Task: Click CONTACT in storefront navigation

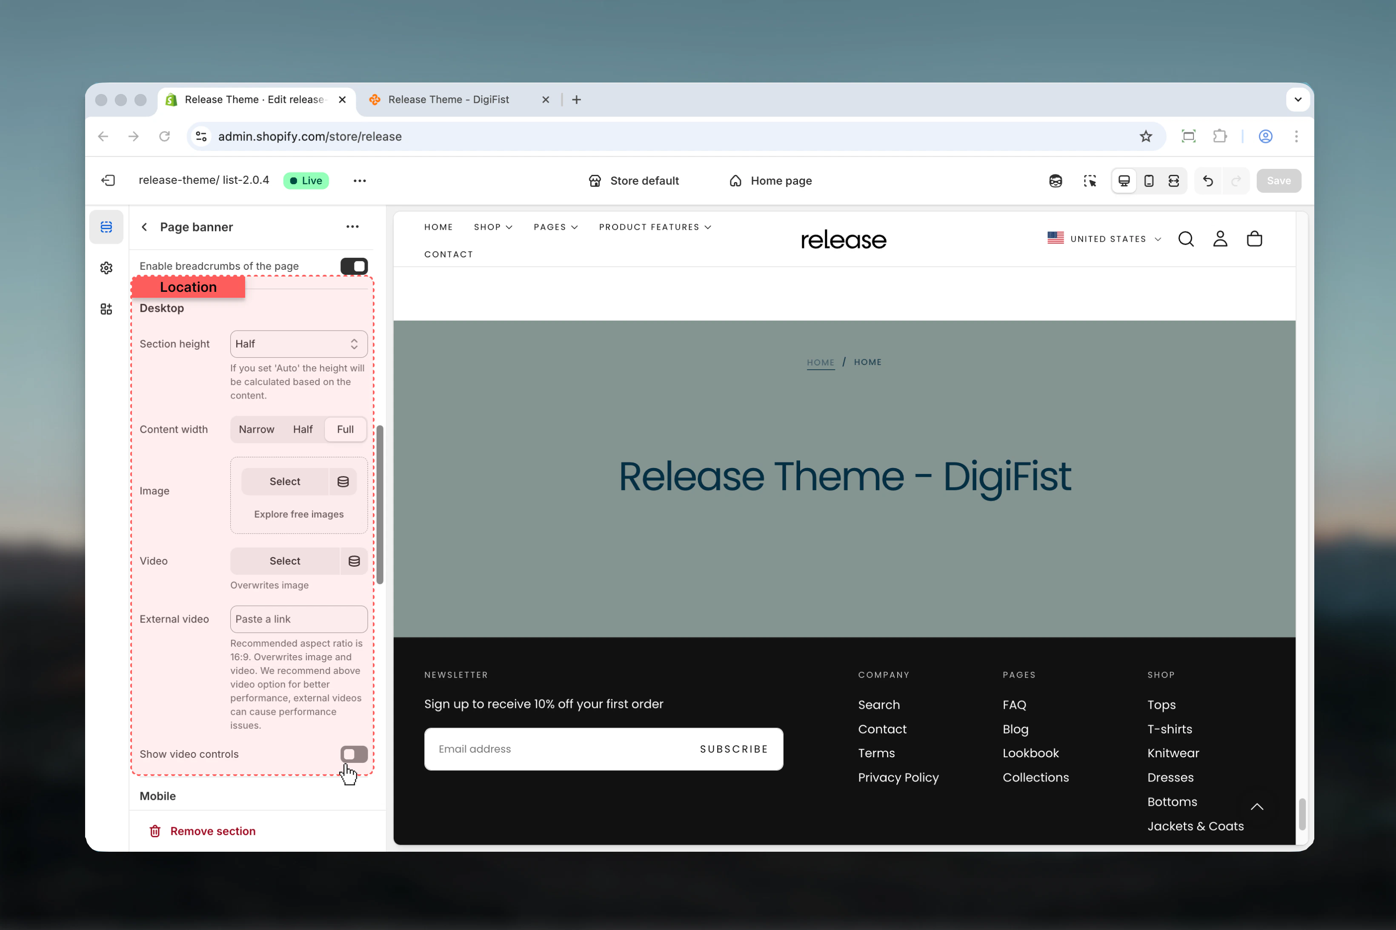Action: click(449, 254)
